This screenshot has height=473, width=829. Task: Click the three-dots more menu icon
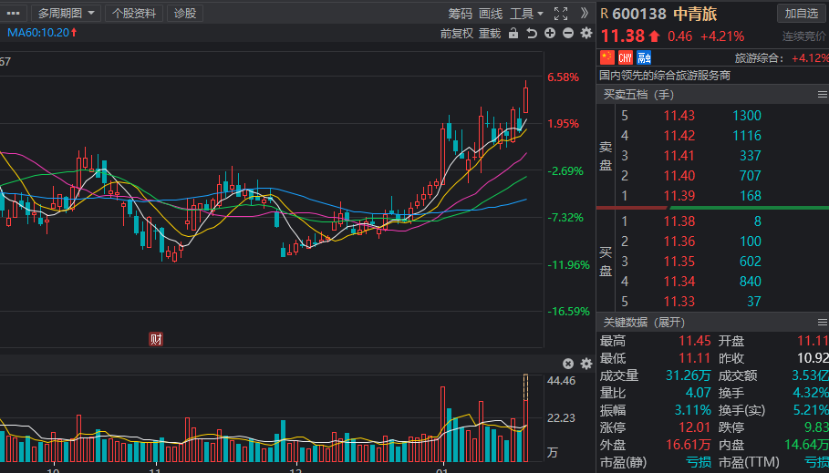(x=13, y=14)
